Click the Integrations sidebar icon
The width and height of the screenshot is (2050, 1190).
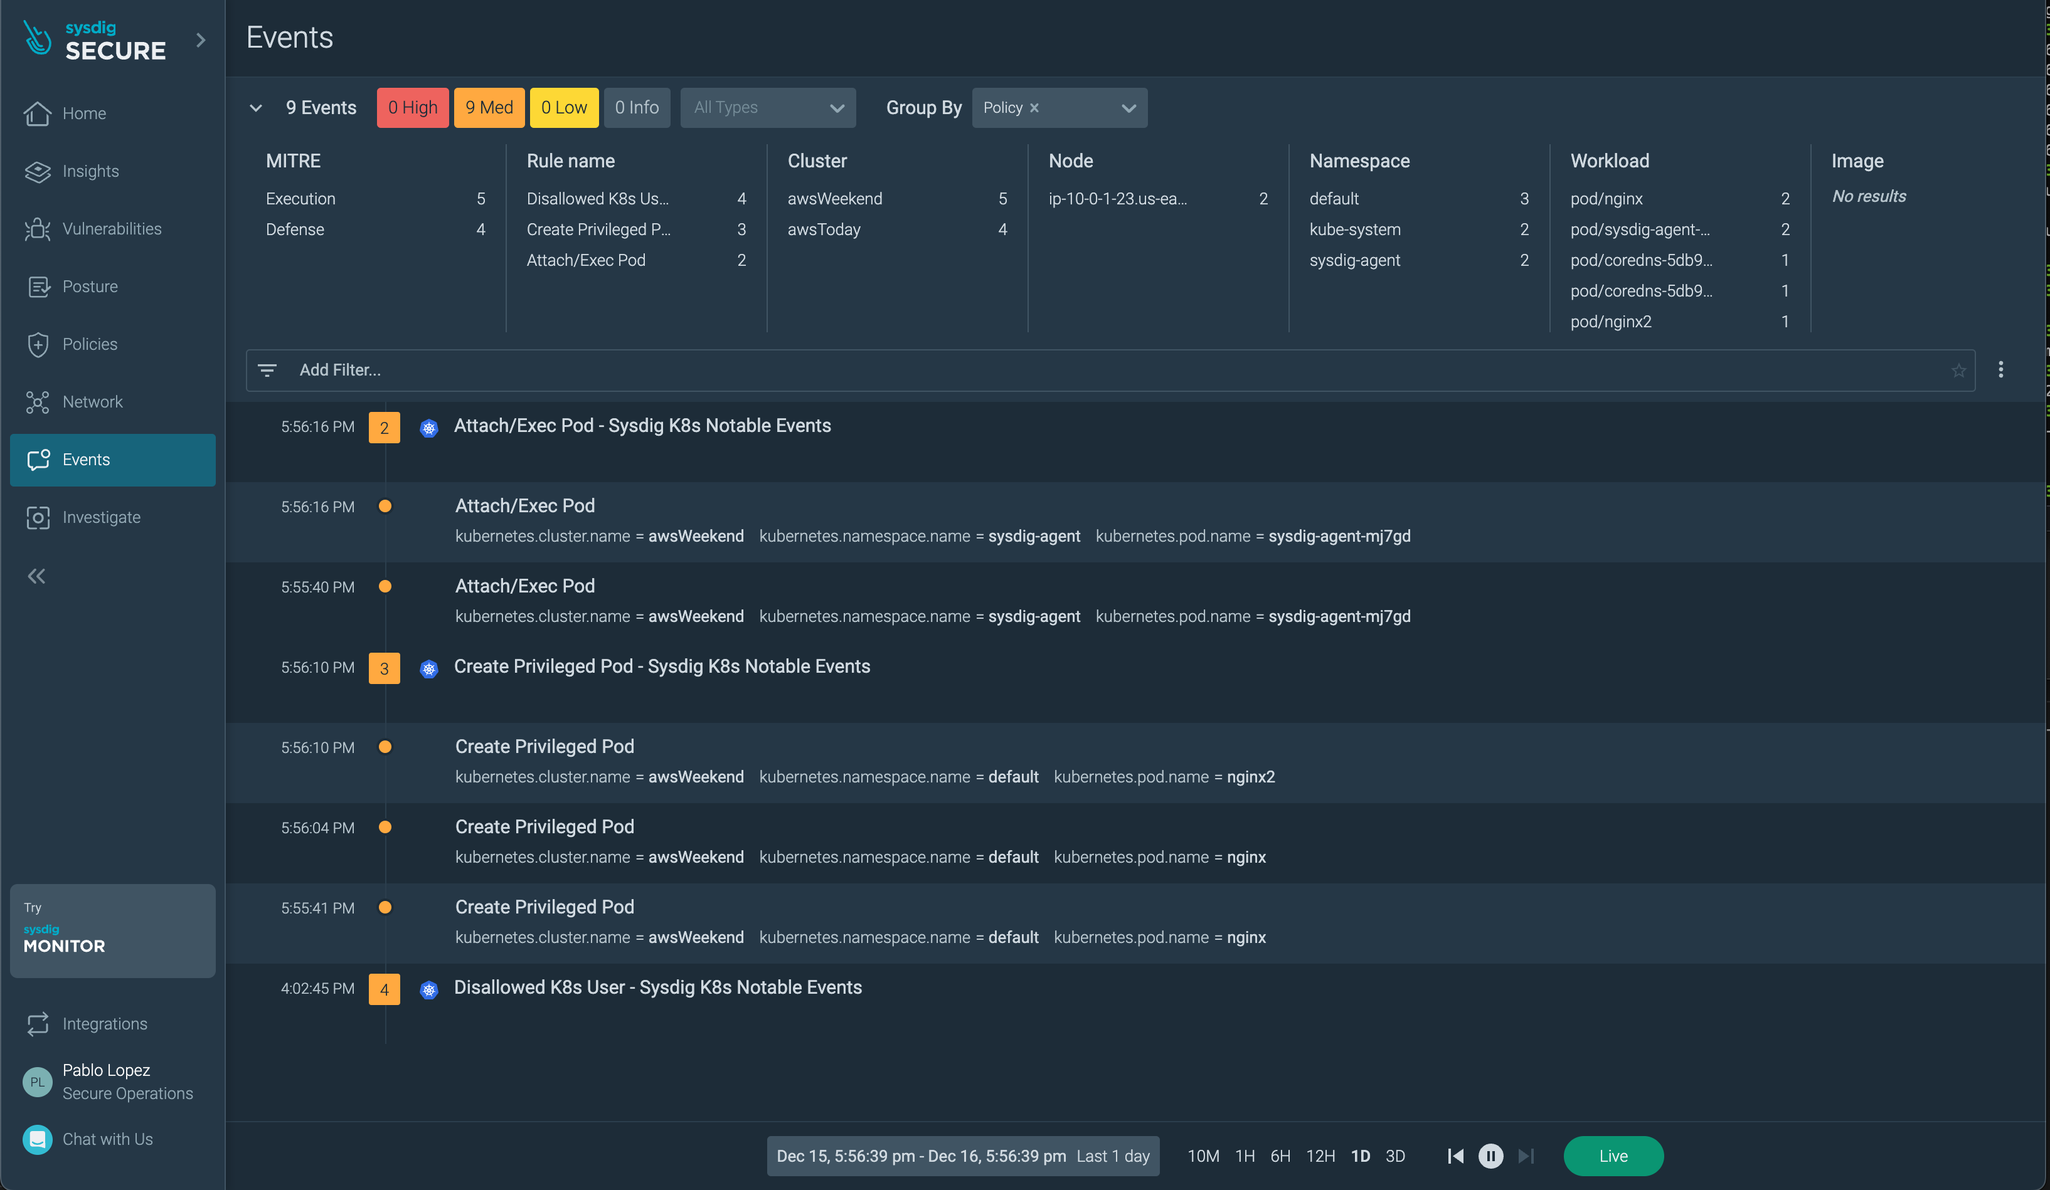point(38,1024)
